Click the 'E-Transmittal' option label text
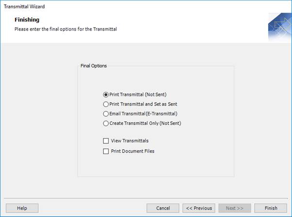The image size is (292, 217). click(x=144, y=114)
